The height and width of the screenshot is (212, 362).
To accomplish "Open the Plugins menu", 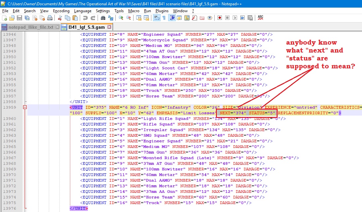I will click(162, 11).
